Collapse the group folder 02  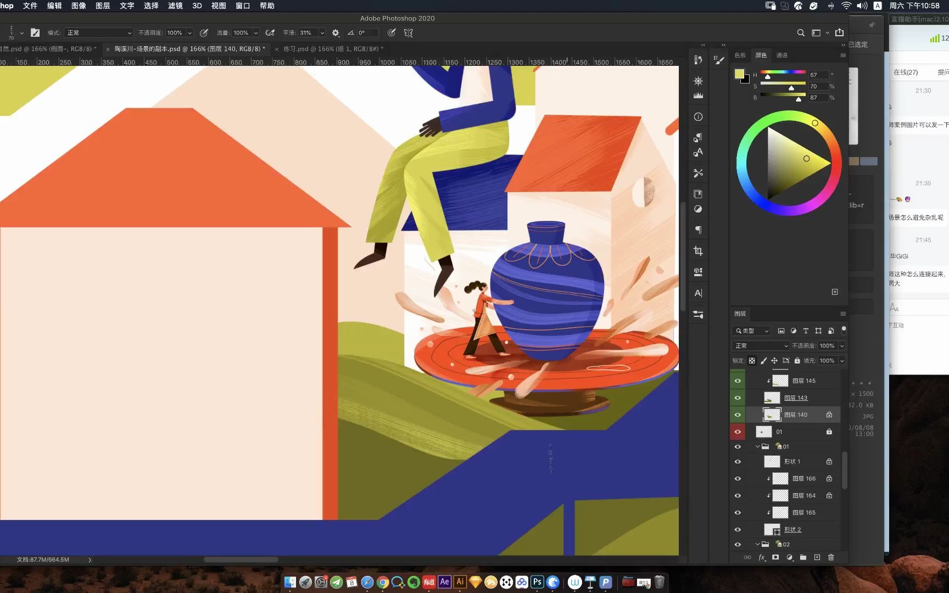tap(757, 544)
